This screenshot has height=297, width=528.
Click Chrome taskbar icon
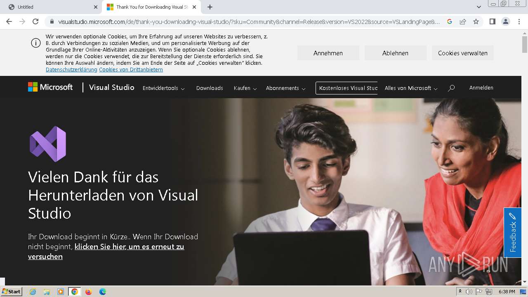75,292
